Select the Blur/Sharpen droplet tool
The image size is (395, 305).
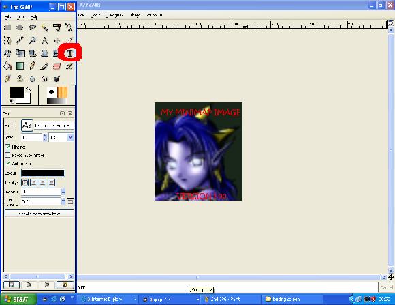pos(32,78)
